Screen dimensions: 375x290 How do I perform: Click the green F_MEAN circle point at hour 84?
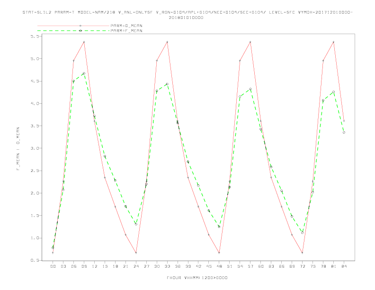click(x=344, y=132)
